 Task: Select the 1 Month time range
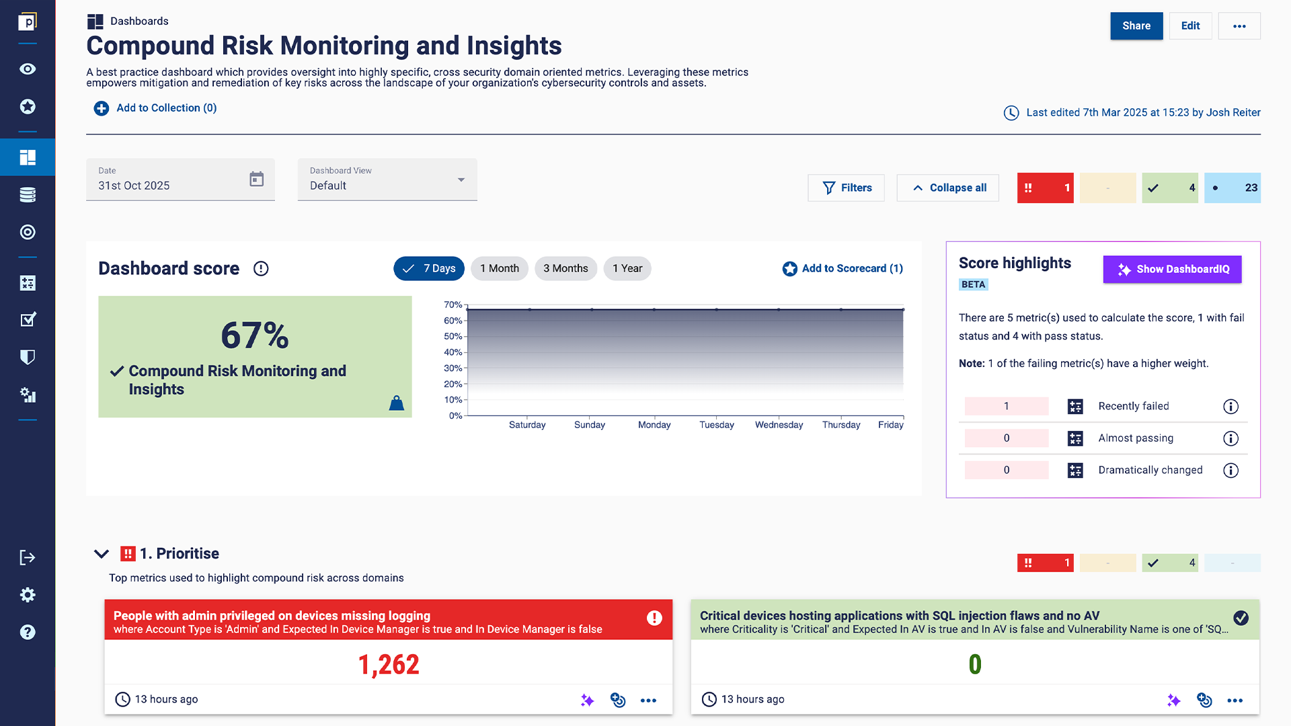pyautogui.click(x=499, y=268)
